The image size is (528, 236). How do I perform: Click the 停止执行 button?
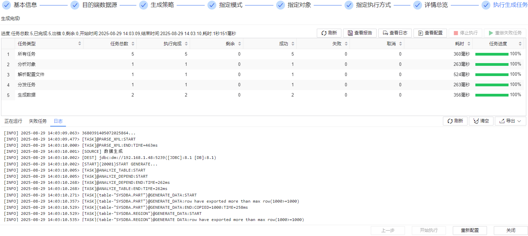coord(465,33)
